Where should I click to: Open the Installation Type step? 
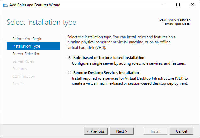click(x=33, y=46)
